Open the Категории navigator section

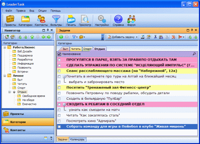tap(28, 122)
